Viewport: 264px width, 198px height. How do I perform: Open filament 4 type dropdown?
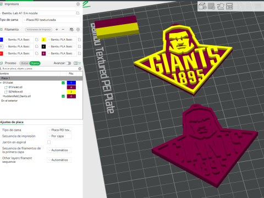pos(62,46)
